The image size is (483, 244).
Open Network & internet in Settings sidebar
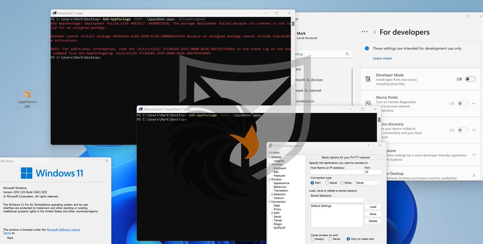(x=309, y=90)
